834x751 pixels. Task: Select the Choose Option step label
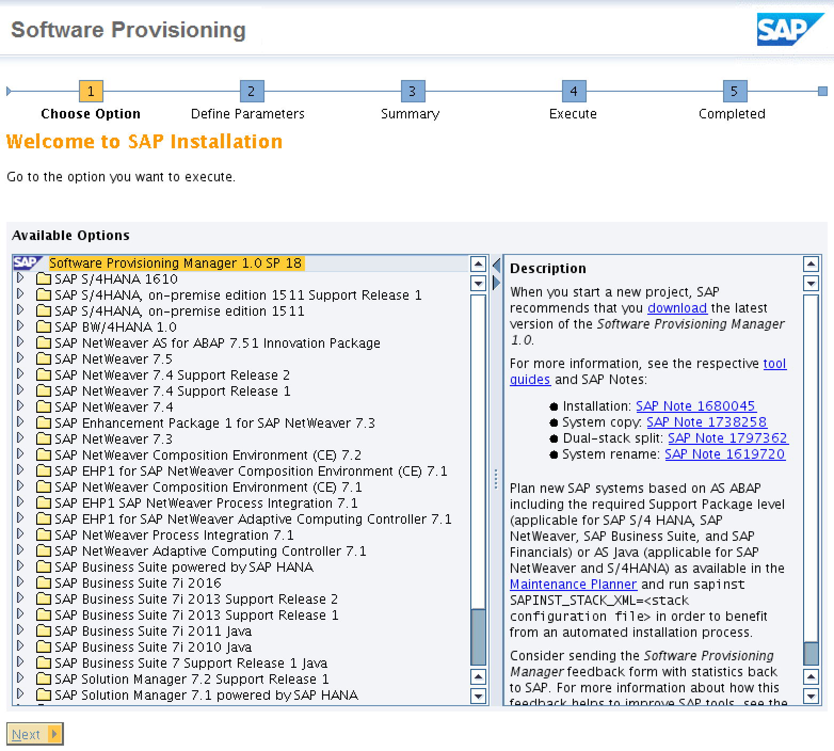point(91,114)
